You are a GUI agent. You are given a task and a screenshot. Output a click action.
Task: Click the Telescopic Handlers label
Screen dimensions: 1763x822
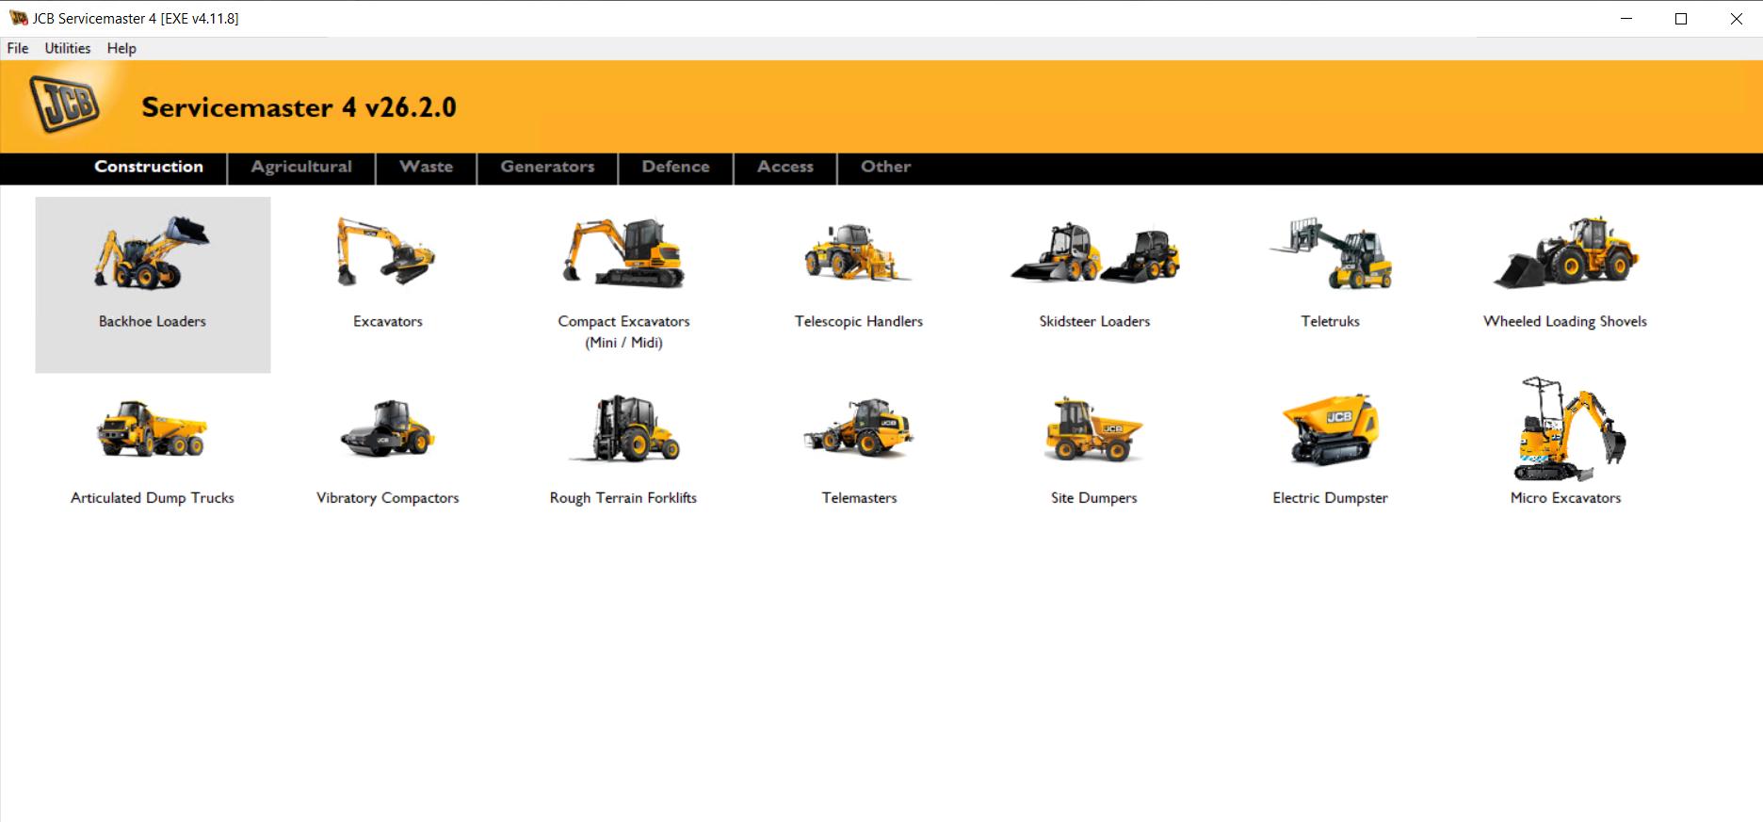tap(858, 321)
